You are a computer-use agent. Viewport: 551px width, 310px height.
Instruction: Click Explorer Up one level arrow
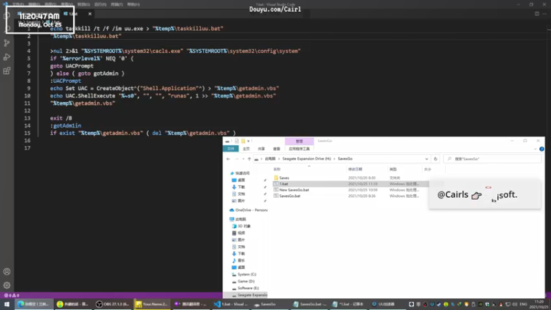(249, 159)
